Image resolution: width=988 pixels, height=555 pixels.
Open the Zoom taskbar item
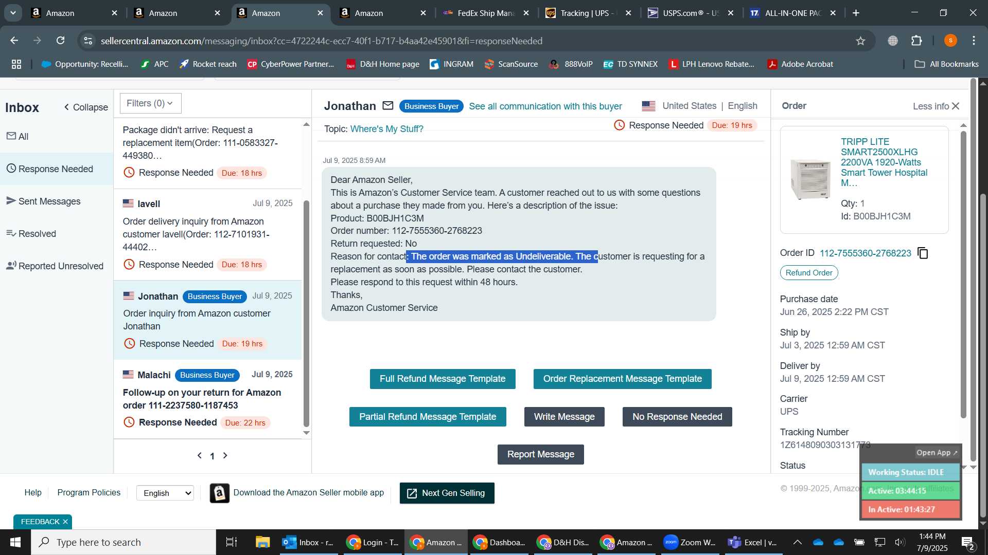point(690,542)
